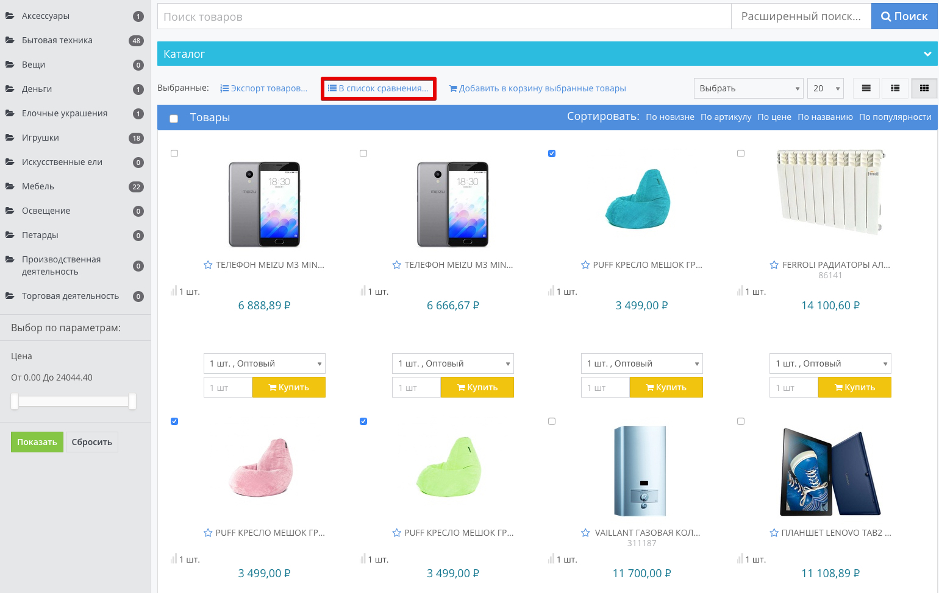Viewport: 939px width, 593px height.
Task: Click the Поиск товаров search field
Action: coord(444,16)
